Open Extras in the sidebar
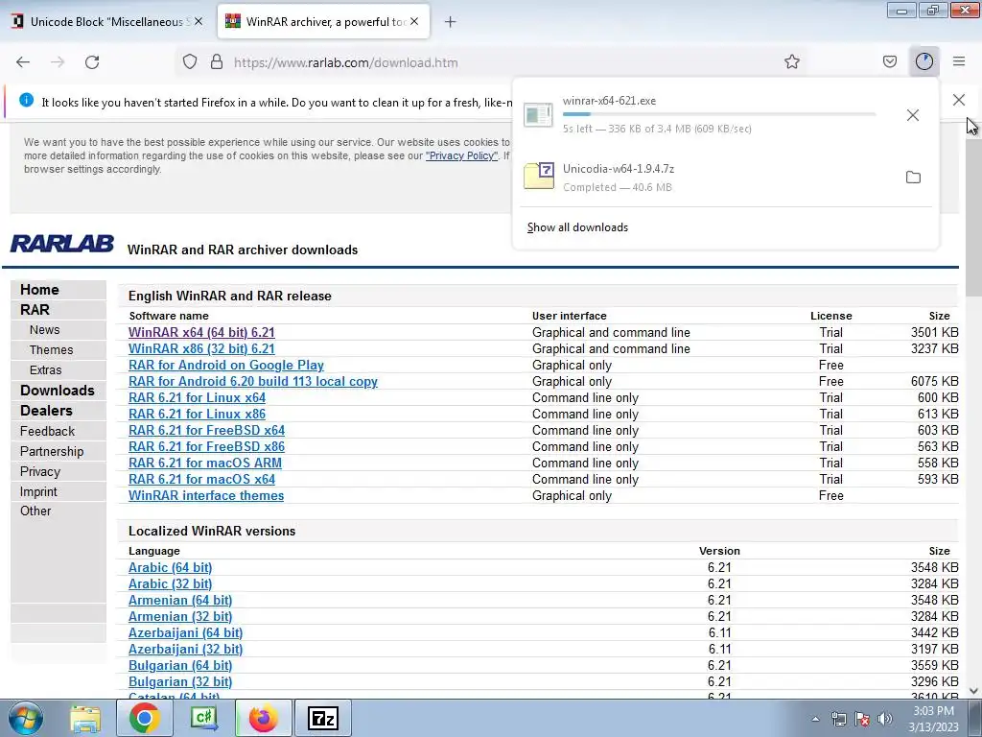The height and width of the screenshot is (737, 982). tap(46, 369)
